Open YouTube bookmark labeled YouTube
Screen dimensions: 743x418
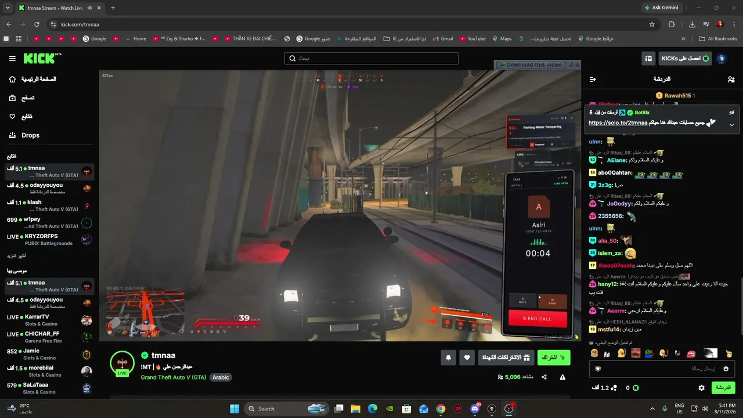point(472,39)
